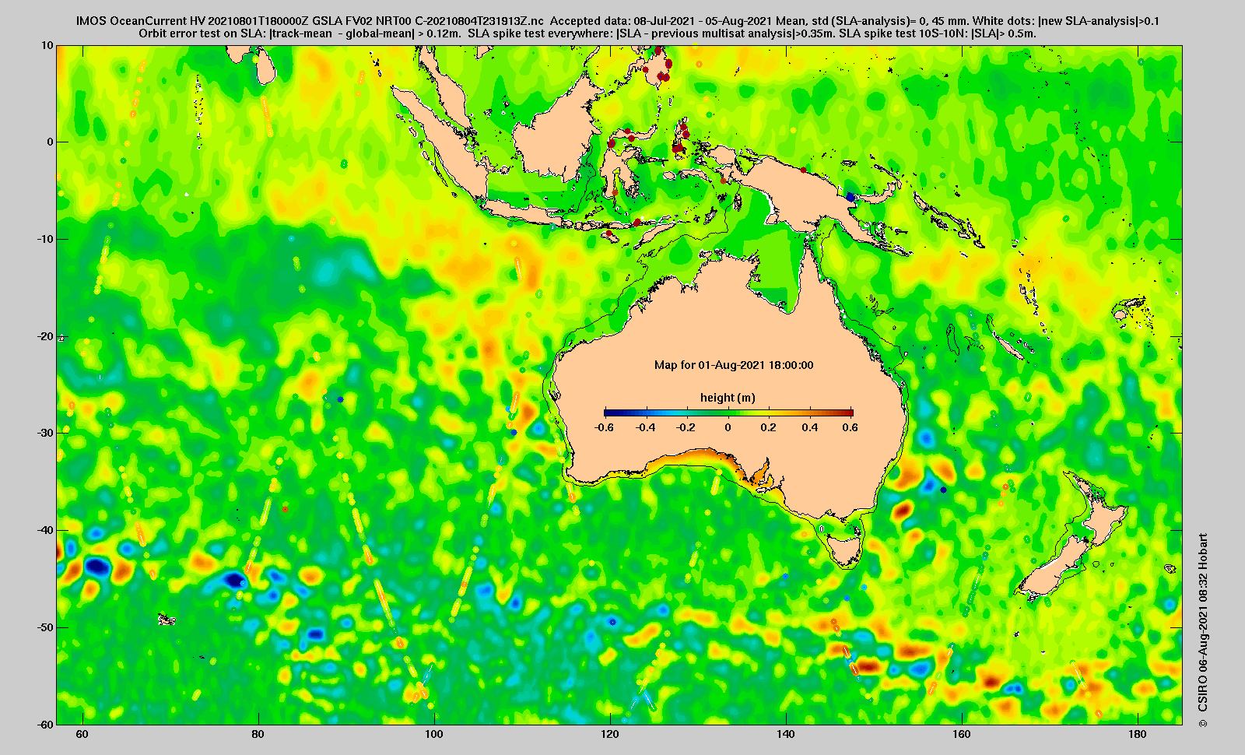This screenshot has width=1245, height=755.
Task: Click longitude axis label 80
Action: pyautogui.click(x=258, y=734)
